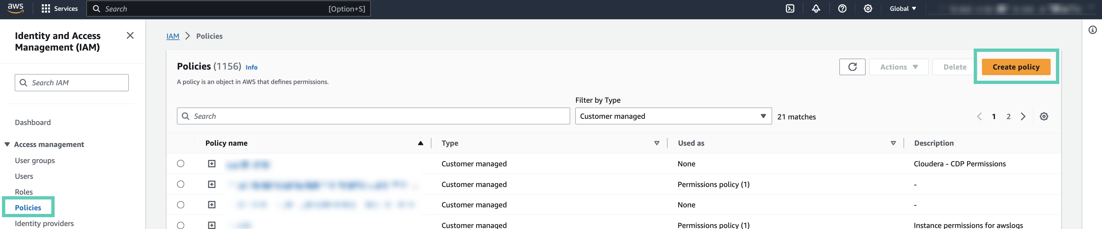Open the Filter by Type dropdown
This screenshot has width=1102, height=229.
[673, 116]
